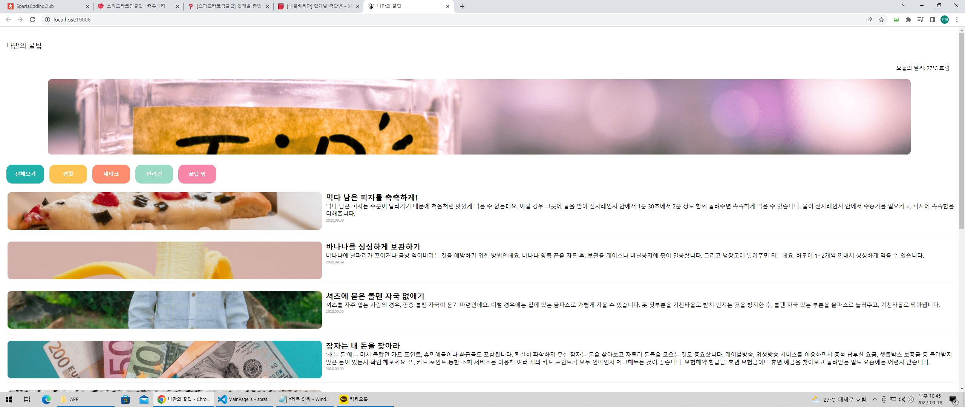Click the title 잠자는 내 돈을 찾아라
965x407 pixels.
pos(363,346)
